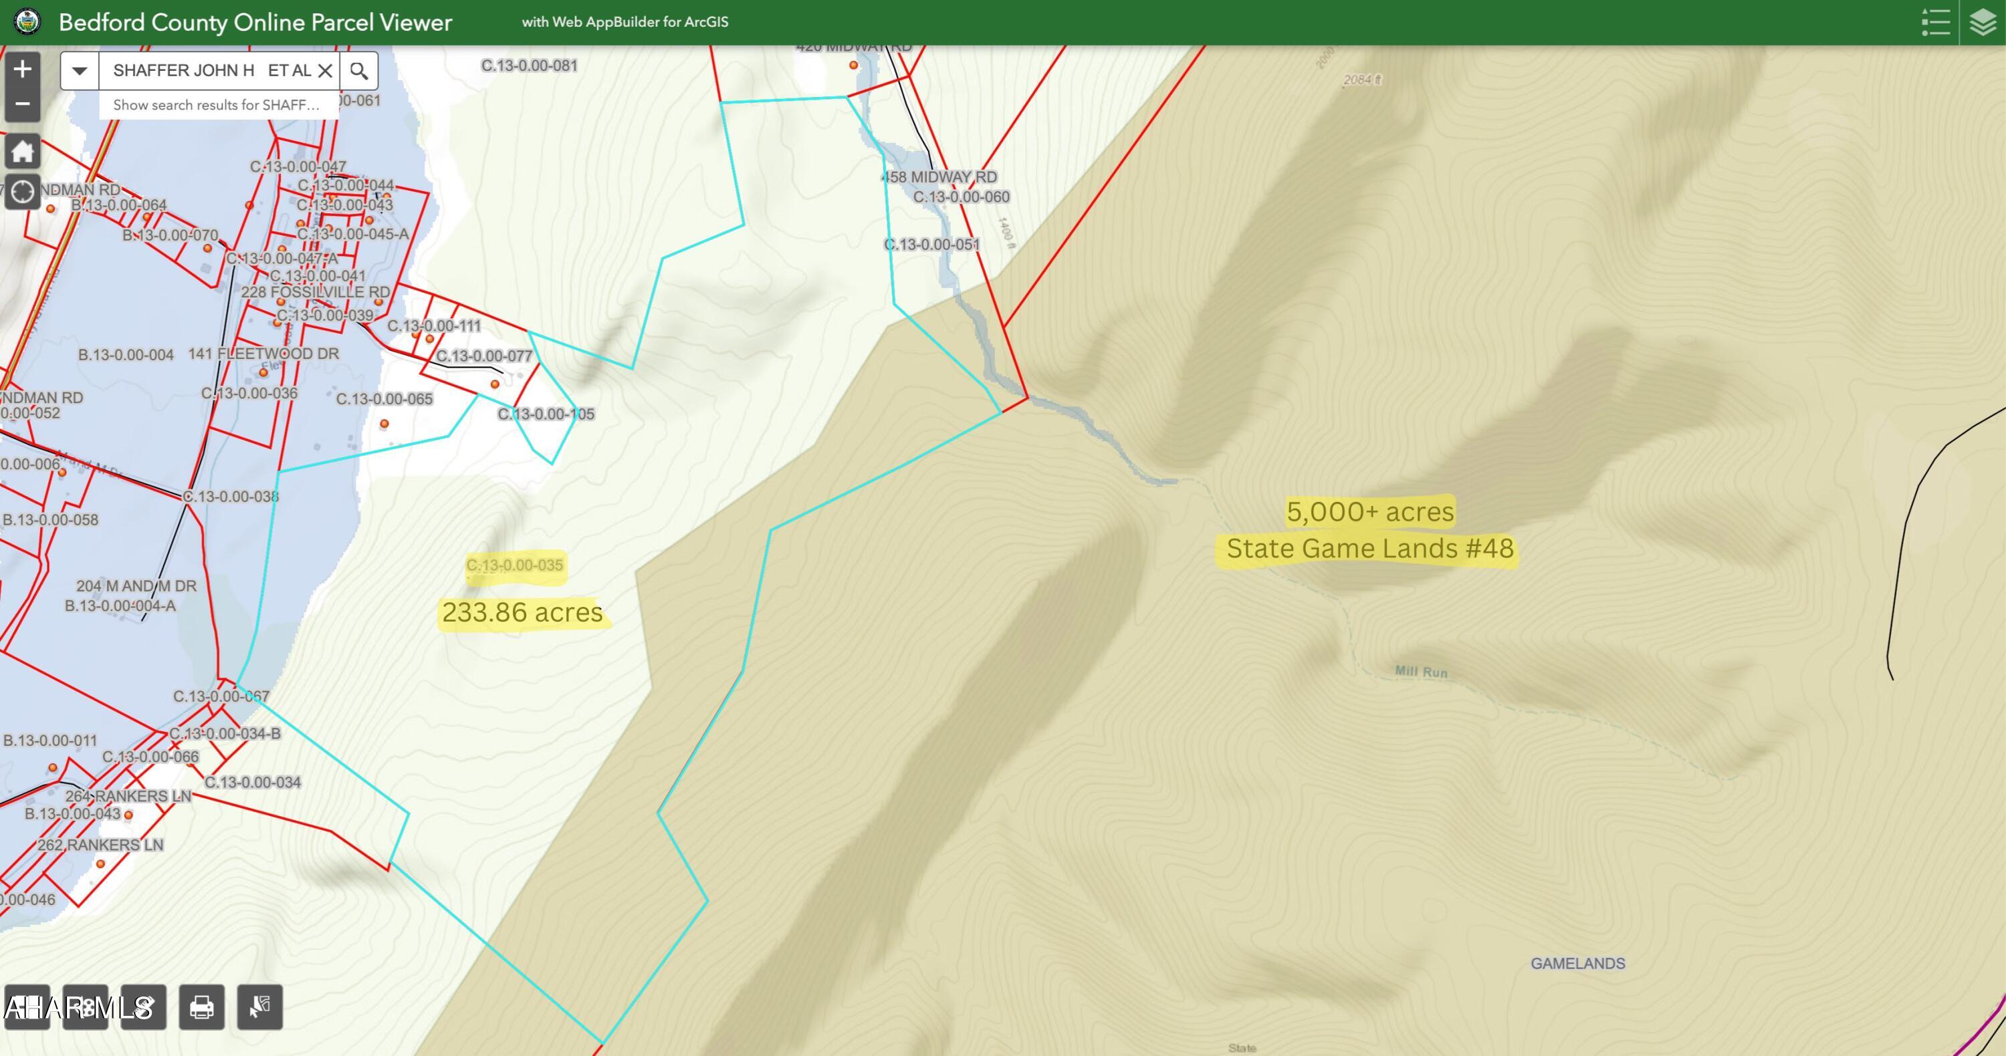Image resolution: width=2006 pixels, height=1056 pixels.
Task: Click the Bedford County Online Parcel Viewer title
Action: coord(255,22)
